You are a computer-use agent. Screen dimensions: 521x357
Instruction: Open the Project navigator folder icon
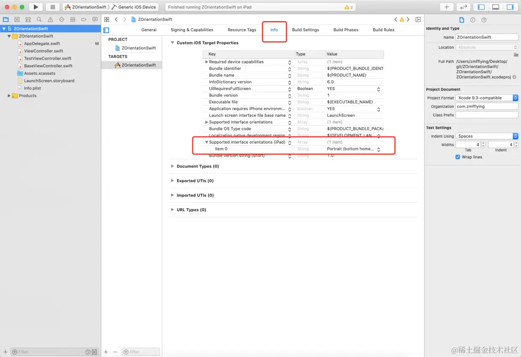click(x=6, y=19)
